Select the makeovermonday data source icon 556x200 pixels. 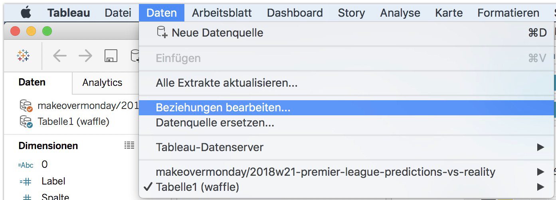coord(26,106)
